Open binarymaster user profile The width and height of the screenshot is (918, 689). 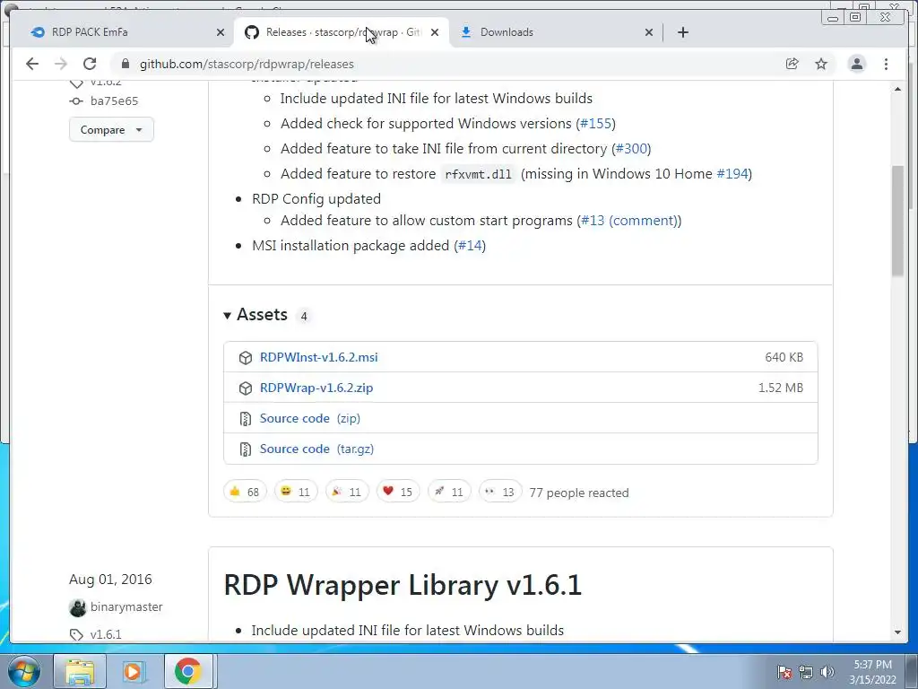pos(126,607)
